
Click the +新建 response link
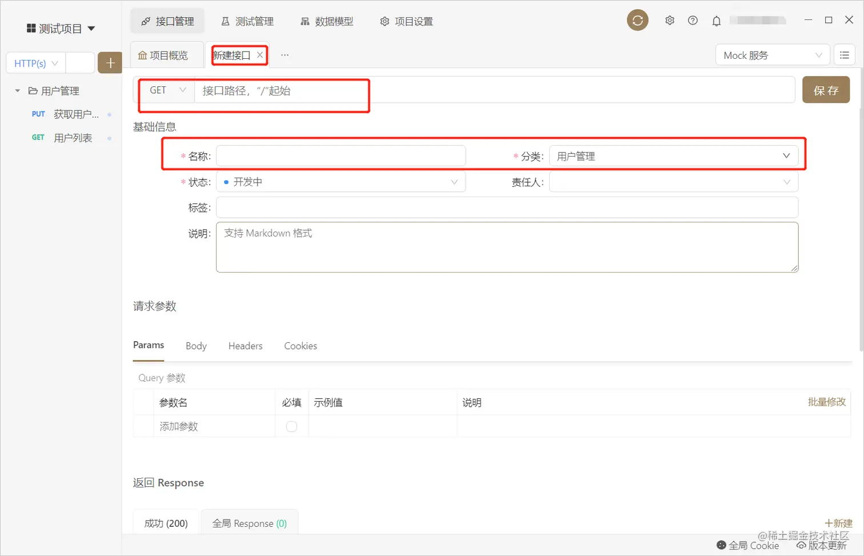[838, 523]
